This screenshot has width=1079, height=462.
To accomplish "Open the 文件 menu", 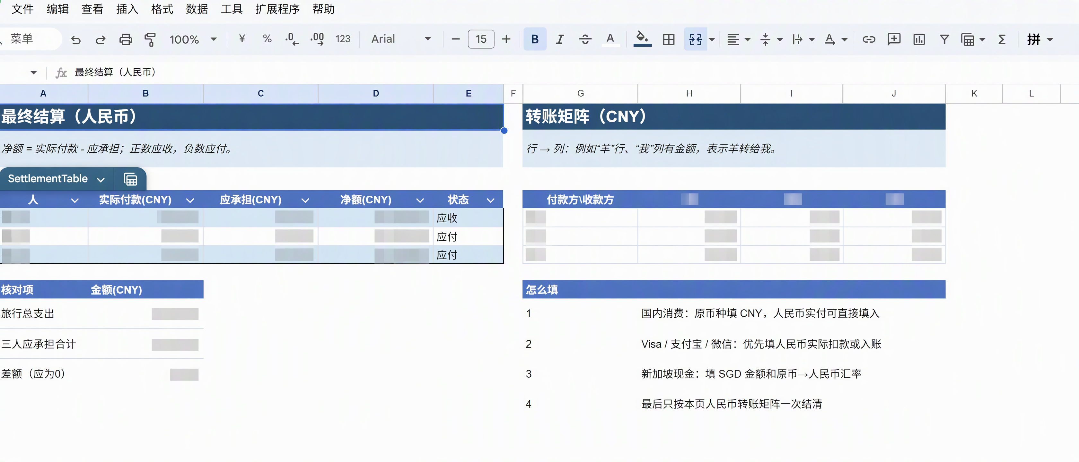I will 22,9.
